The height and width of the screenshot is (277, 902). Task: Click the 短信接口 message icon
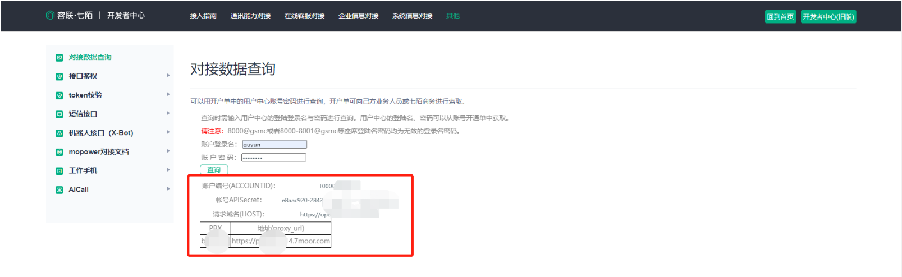(x=59, y=114)
